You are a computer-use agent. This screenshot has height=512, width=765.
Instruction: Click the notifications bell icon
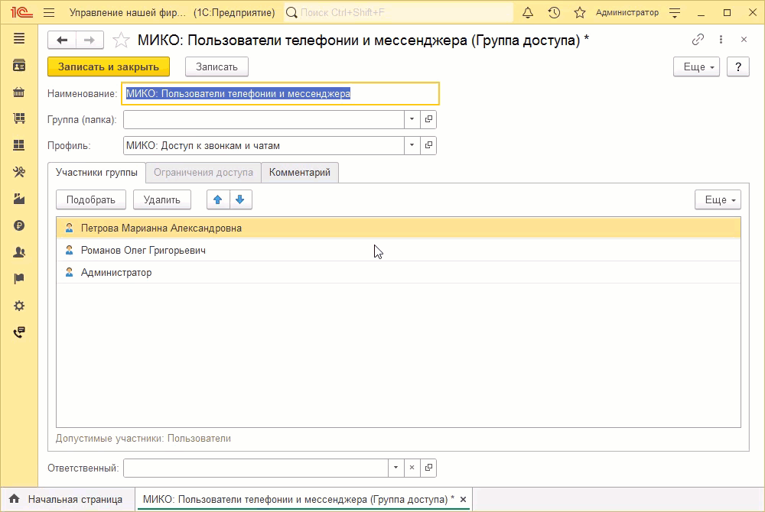[x=528, y=13]
